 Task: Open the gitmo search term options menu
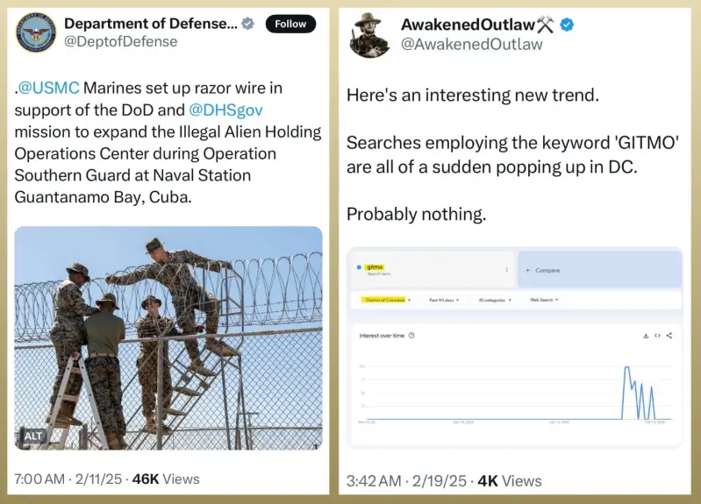tap(506, 270)
